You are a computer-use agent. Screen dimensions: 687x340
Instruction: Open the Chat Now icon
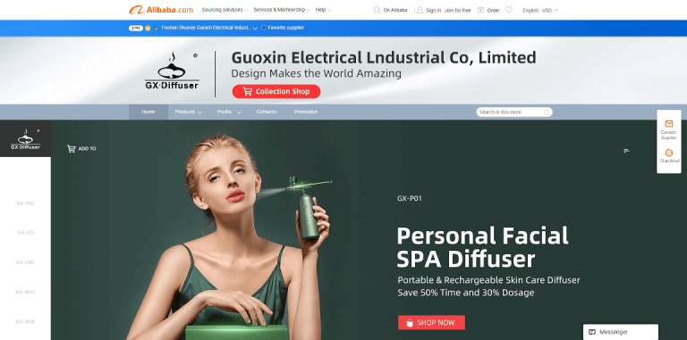pyautogui.click(x=668, y=153)
